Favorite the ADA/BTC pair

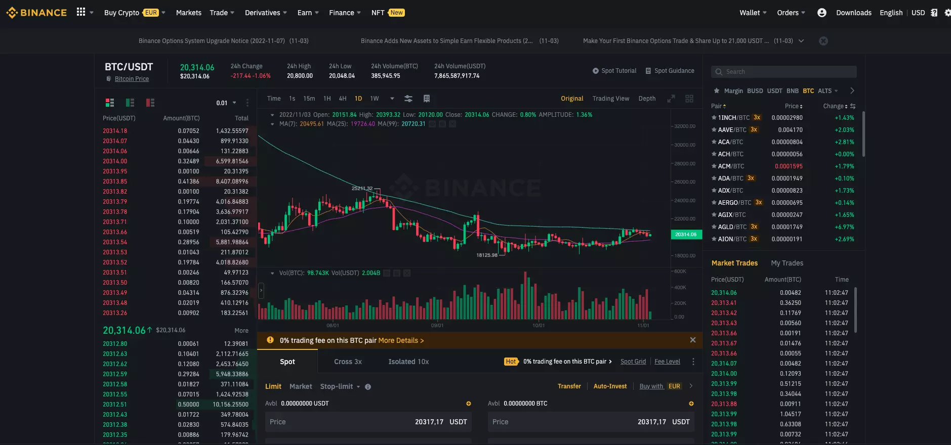tap(714, 178)
